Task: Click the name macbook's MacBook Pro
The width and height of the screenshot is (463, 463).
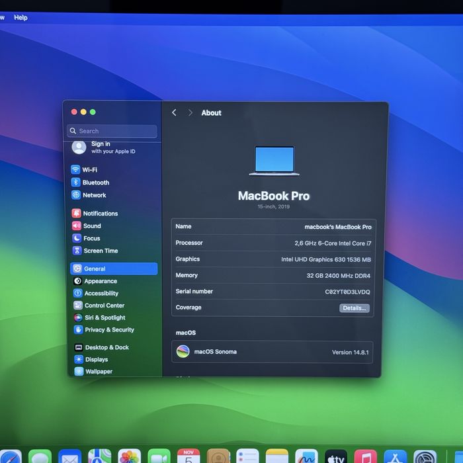Action: tap(338, 227)
